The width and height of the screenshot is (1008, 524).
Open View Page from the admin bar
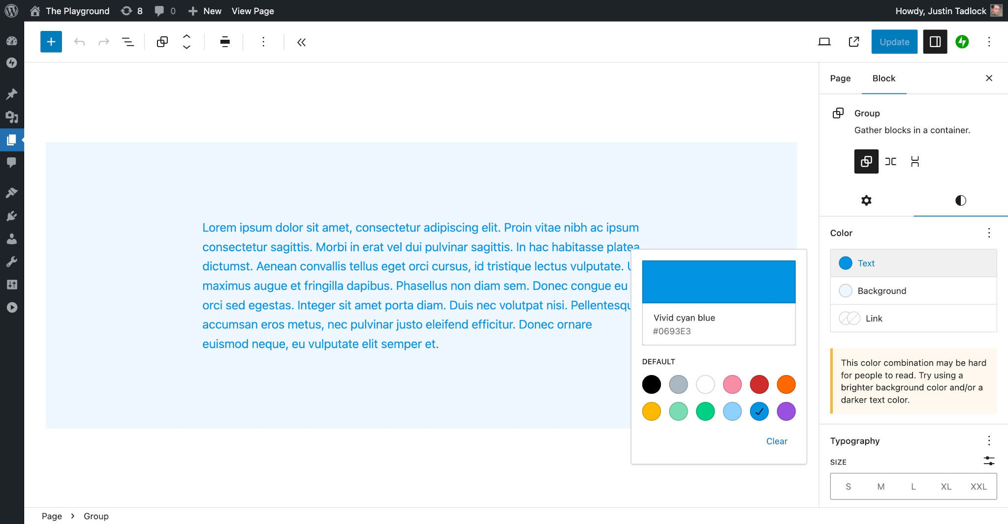click(252, 11)
